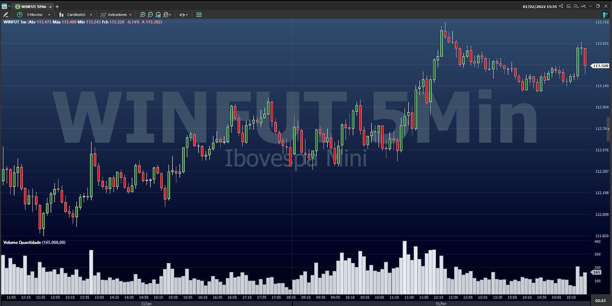This screenshot has width=612, height=306.
Task: Select the drawing pencil tool
Action: click(5, 15)
